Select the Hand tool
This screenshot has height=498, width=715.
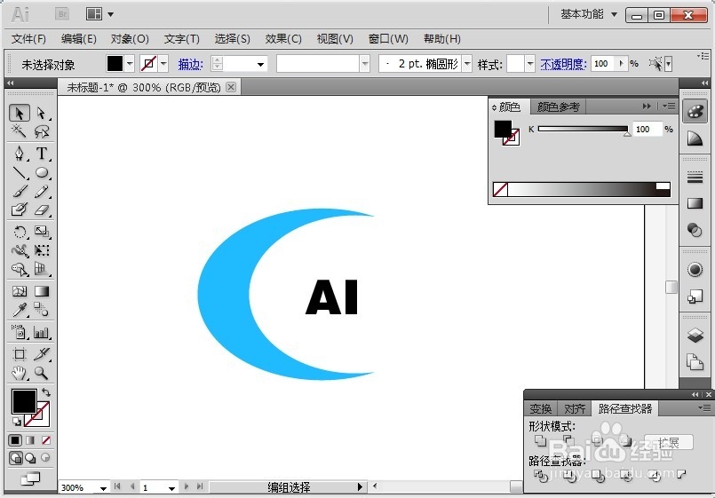click(x=20, y=373)
